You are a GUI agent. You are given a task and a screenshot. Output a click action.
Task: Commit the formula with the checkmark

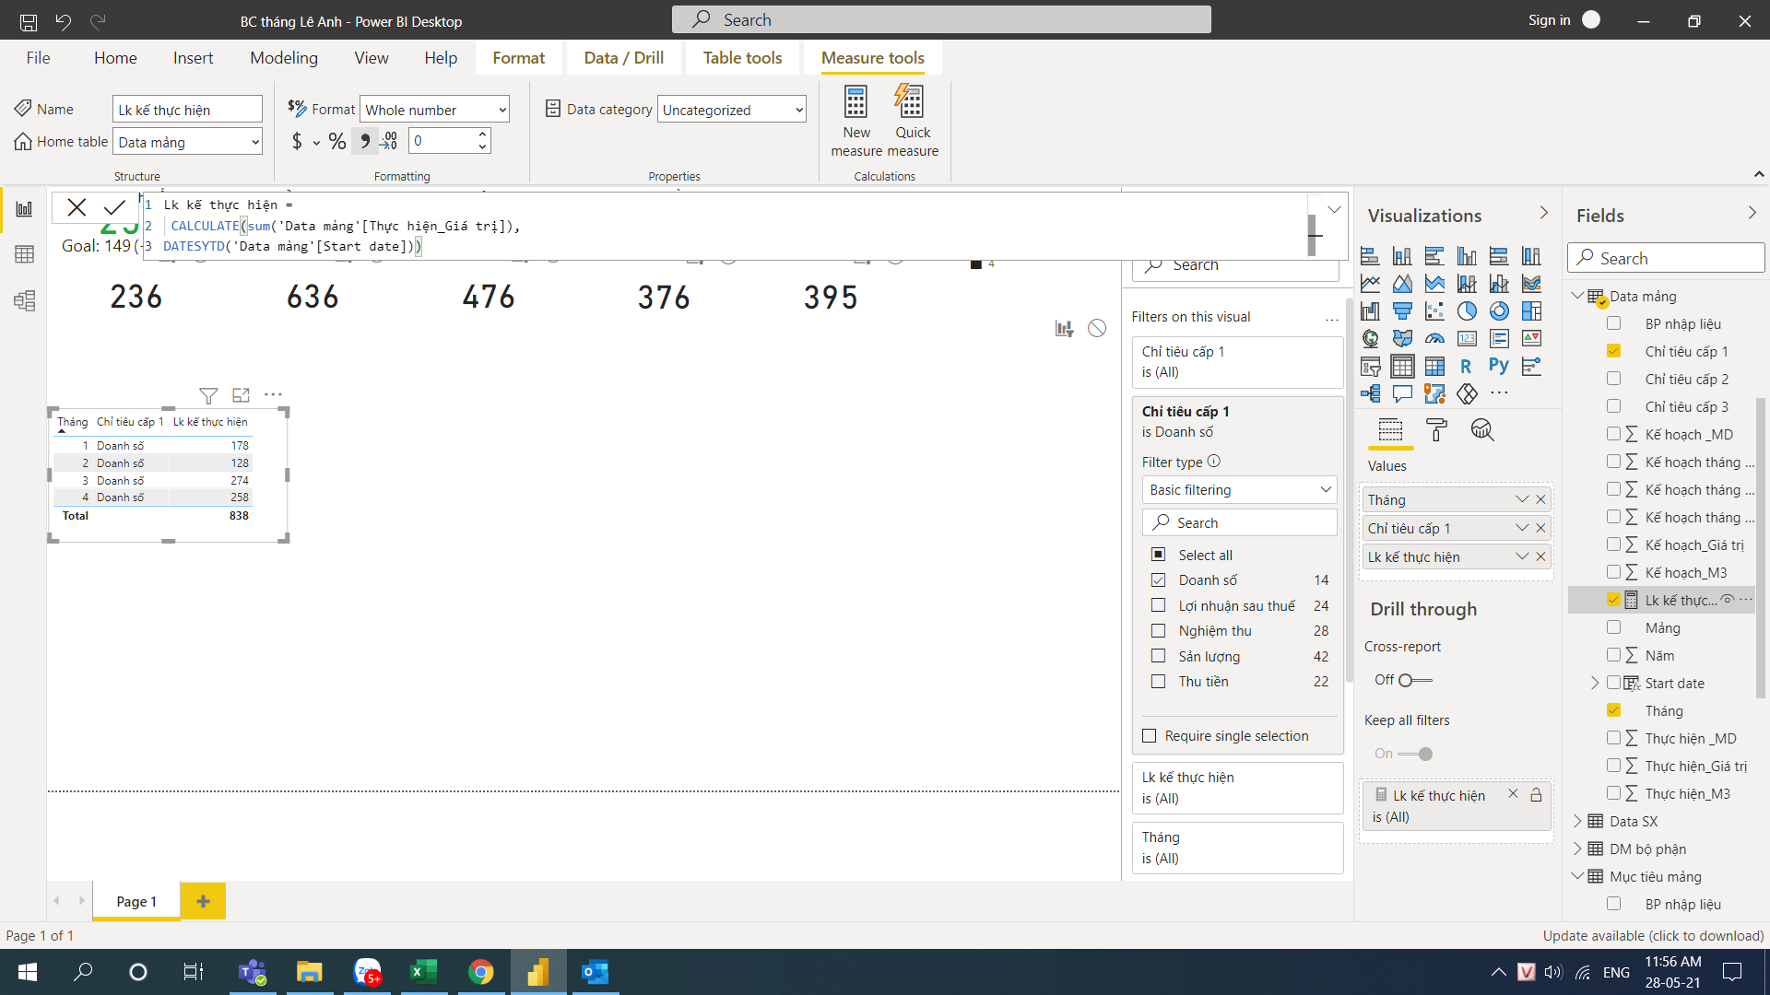point(114,207)
